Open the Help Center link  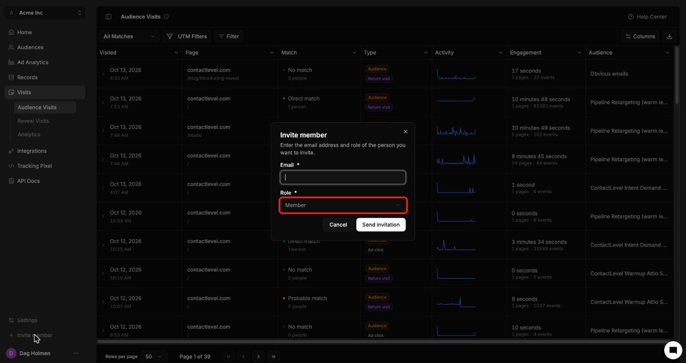coord(647,17)
